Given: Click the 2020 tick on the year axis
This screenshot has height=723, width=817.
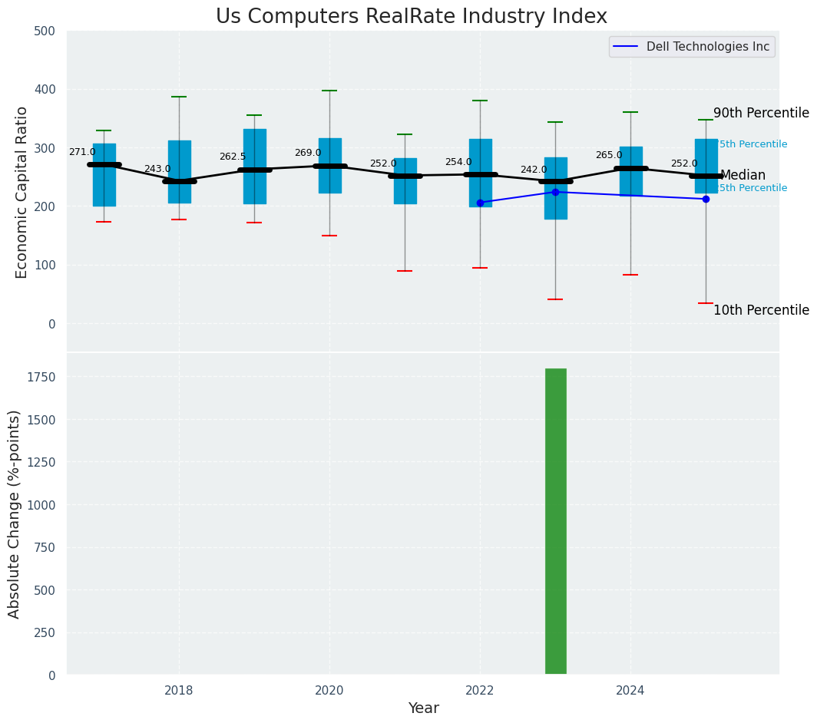Looking at the screenshot, I should (329, 690).
